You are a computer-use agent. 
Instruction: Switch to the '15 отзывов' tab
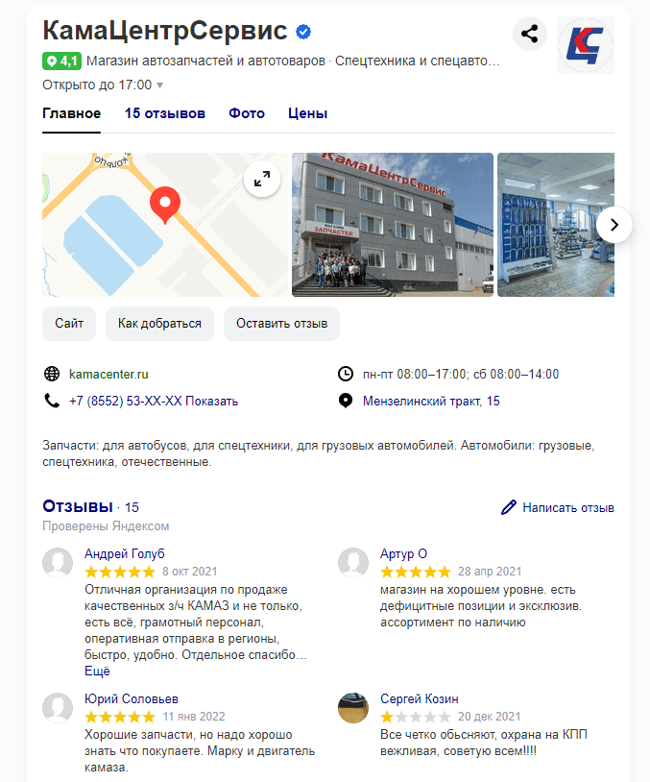tap(165, 113)
